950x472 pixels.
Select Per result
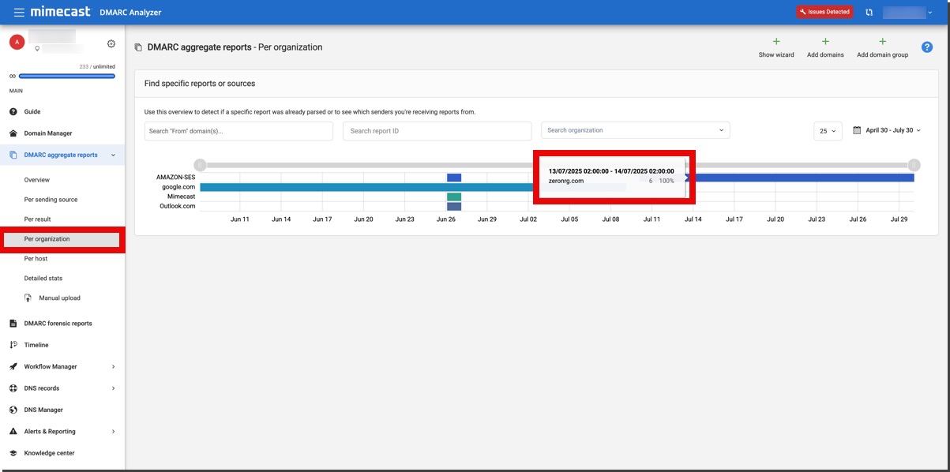37,219
